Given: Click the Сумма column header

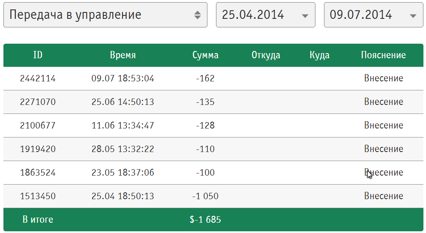Looking at the screenshot, I should click(205, 55).
